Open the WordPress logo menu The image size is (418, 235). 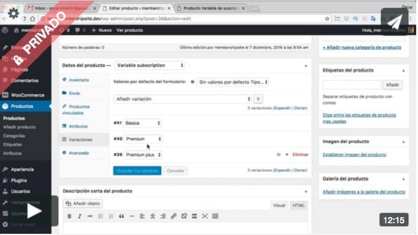[5, 30]
